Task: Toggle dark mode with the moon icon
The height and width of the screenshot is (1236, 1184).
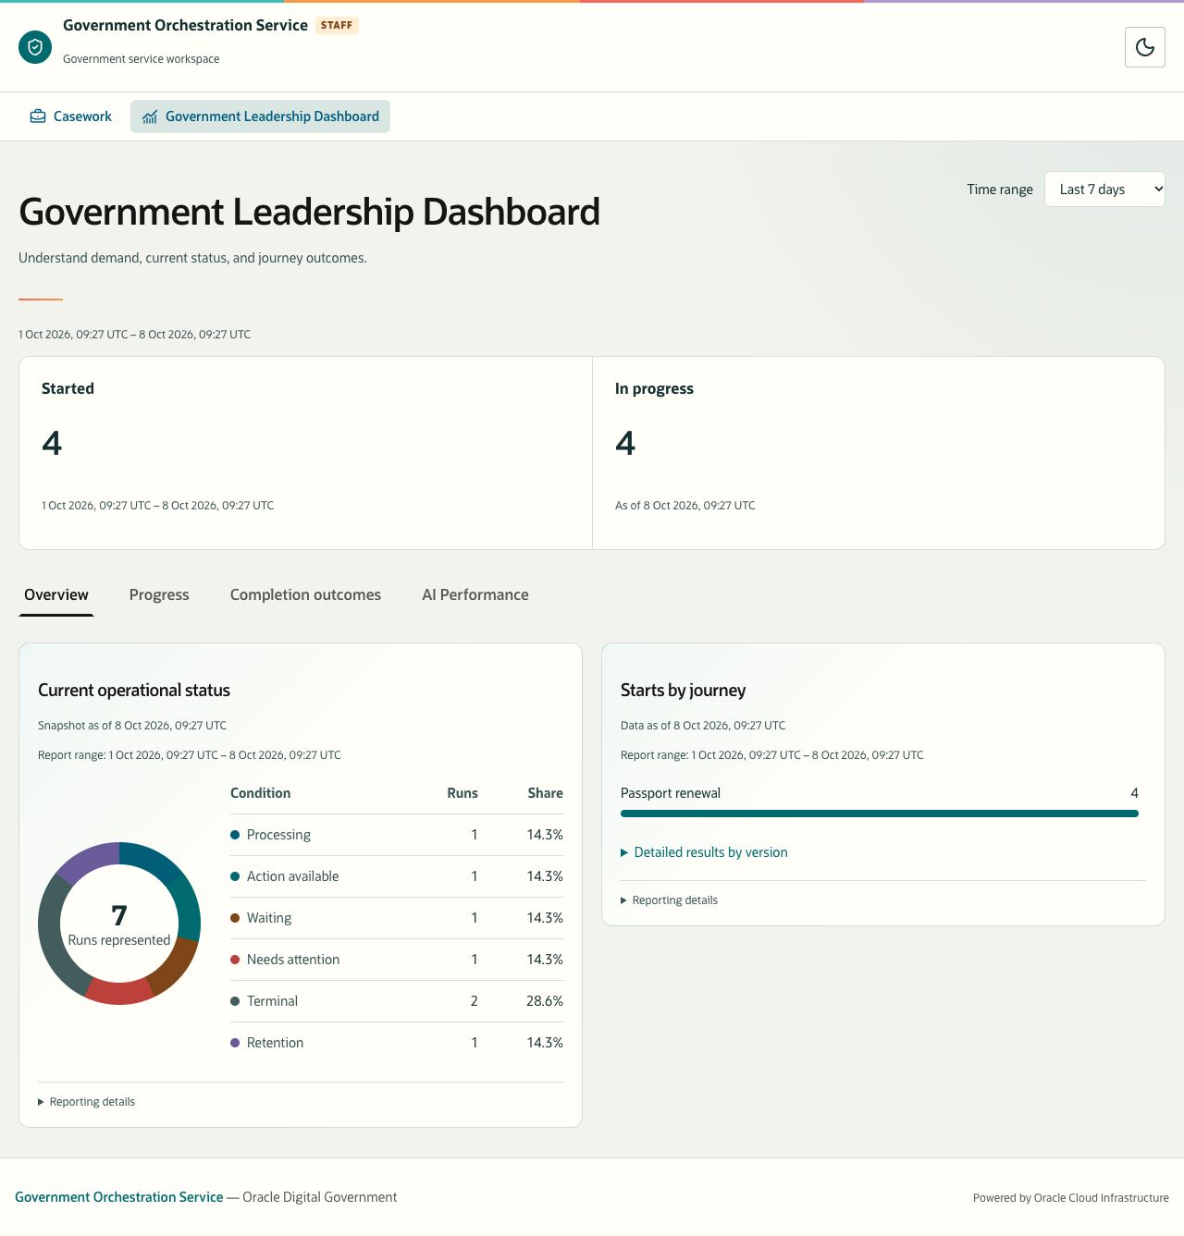Action: pyautogui.click(x=1145, y=47)
